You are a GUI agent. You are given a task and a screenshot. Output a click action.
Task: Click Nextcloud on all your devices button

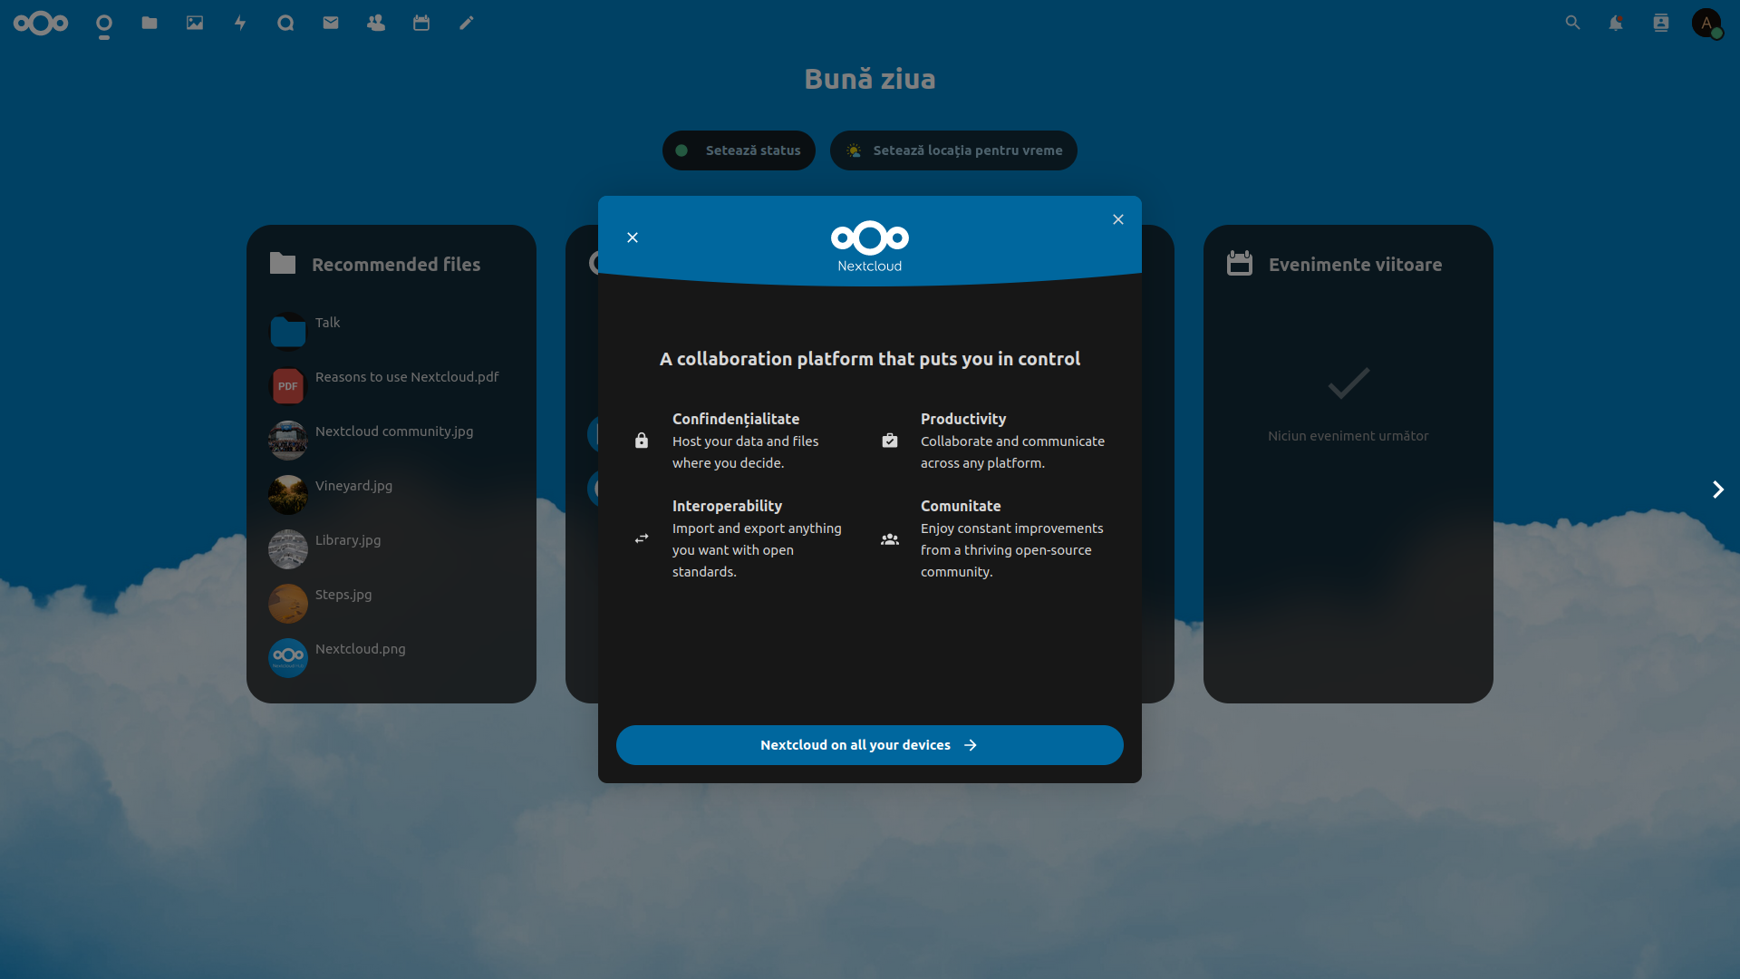point(870,745)
